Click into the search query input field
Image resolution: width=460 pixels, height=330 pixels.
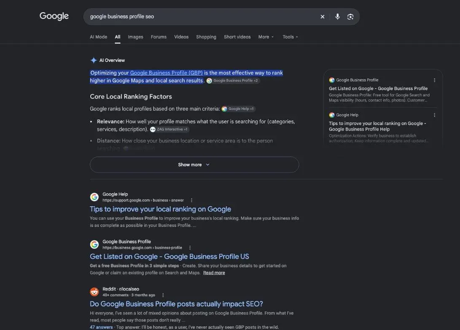(x=202, y=17)
